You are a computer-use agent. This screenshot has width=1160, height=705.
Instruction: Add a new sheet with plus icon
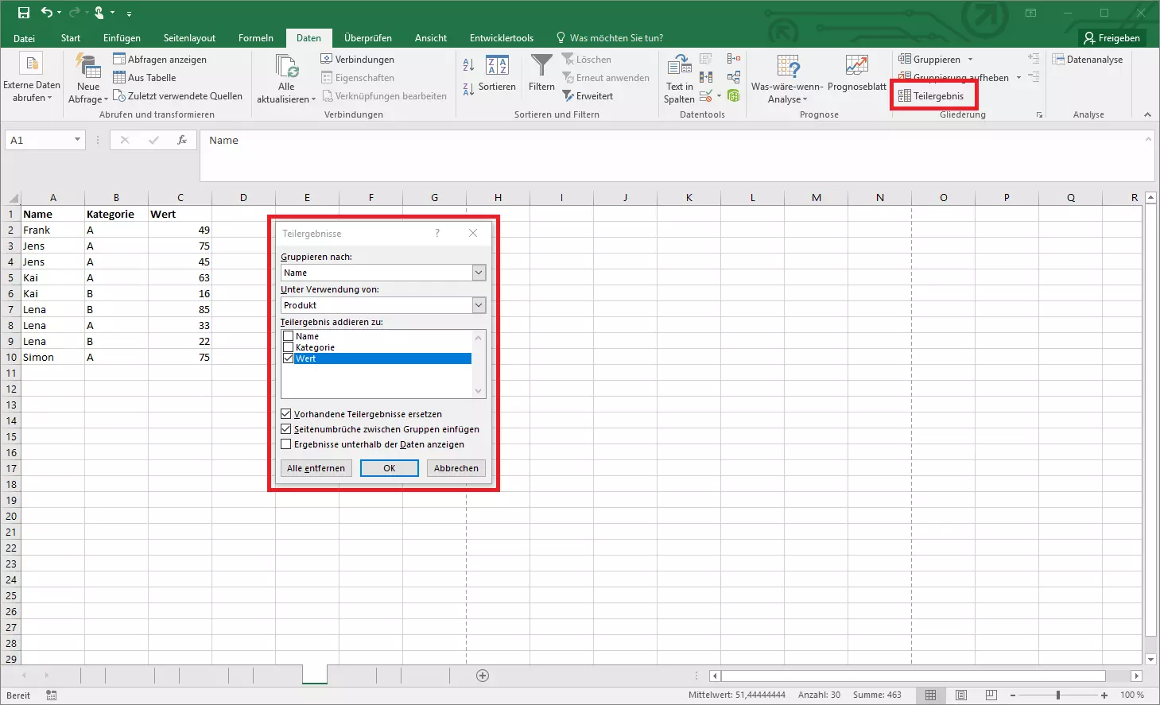tap(482, 676)
